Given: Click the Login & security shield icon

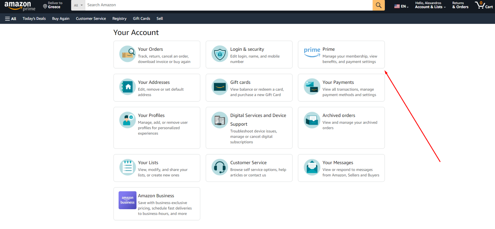Looking at the screenshot, I should click(x=220, y=54).
